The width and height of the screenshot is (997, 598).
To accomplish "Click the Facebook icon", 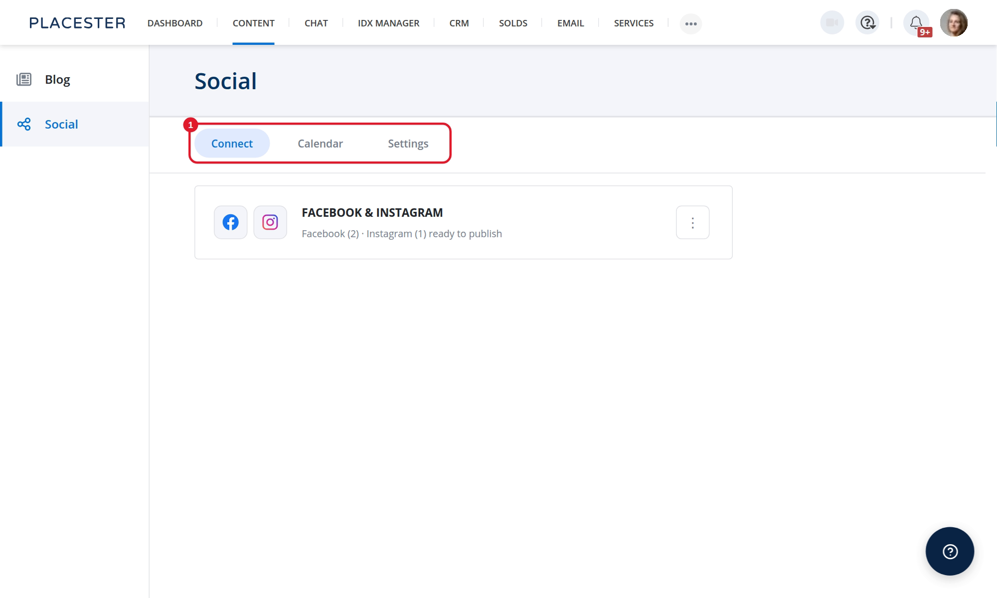I will (x=230, y=222).
